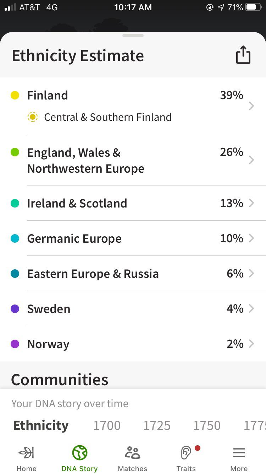Tap the share icon beside Ethnicity Estimate
The height and width of the screenshot is (474, 266).
click(x=243, y=55)
